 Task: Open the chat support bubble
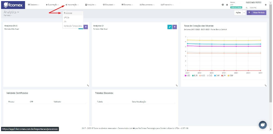[263, 125]
